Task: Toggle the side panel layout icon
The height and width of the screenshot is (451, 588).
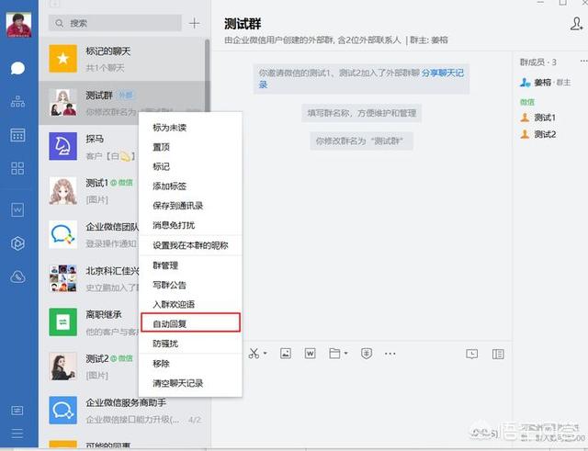Action: [x=498, y=354]
